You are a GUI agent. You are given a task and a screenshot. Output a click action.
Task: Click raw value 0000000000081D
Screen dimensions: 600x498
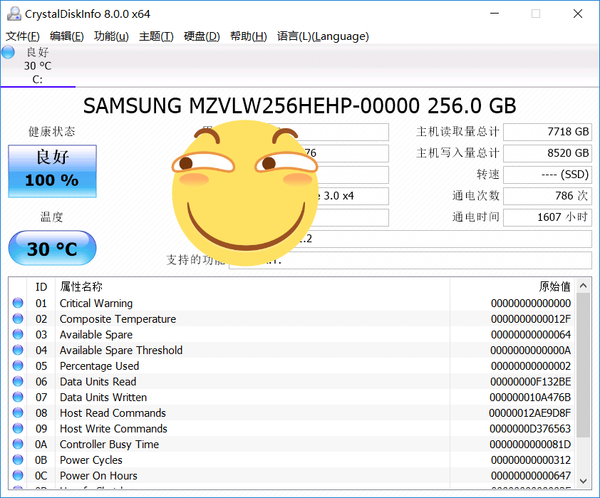[x=530, y=445]
